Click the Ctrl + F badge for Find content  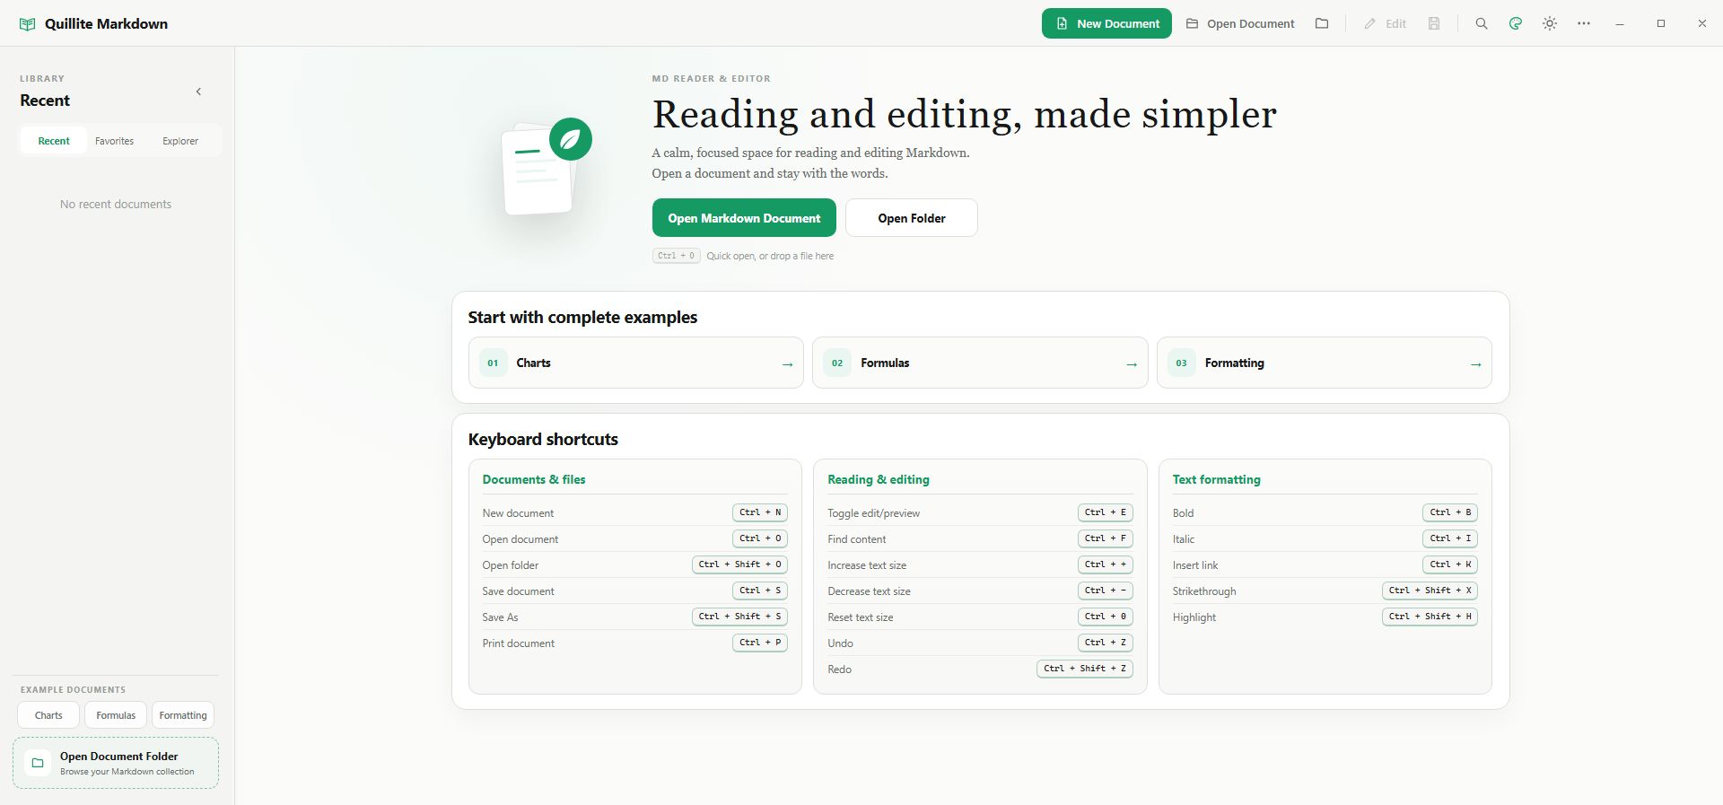tap(1106, 538)
